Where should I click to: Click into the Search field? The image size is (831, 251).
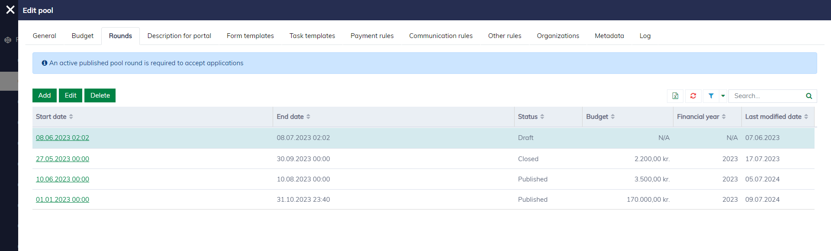(766, 96)
